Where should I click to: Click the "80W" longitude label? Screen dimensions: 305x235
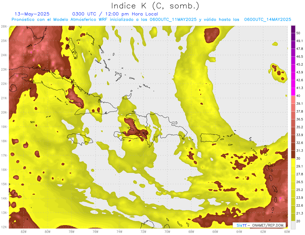48,231
